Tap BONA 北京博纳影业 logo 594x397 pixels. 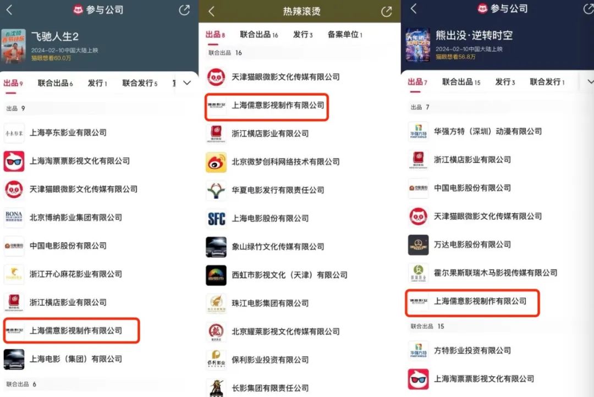pos(14,217)
